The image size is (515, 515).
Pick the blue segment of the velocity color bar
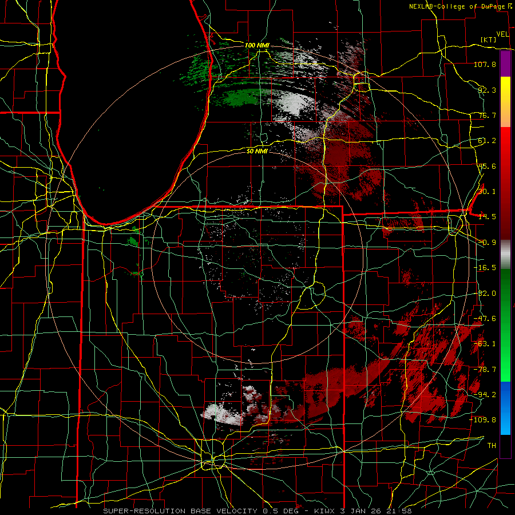point(505,407)
